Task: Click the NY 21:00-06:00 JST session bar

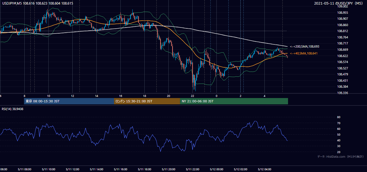Action: coord(234,101)
